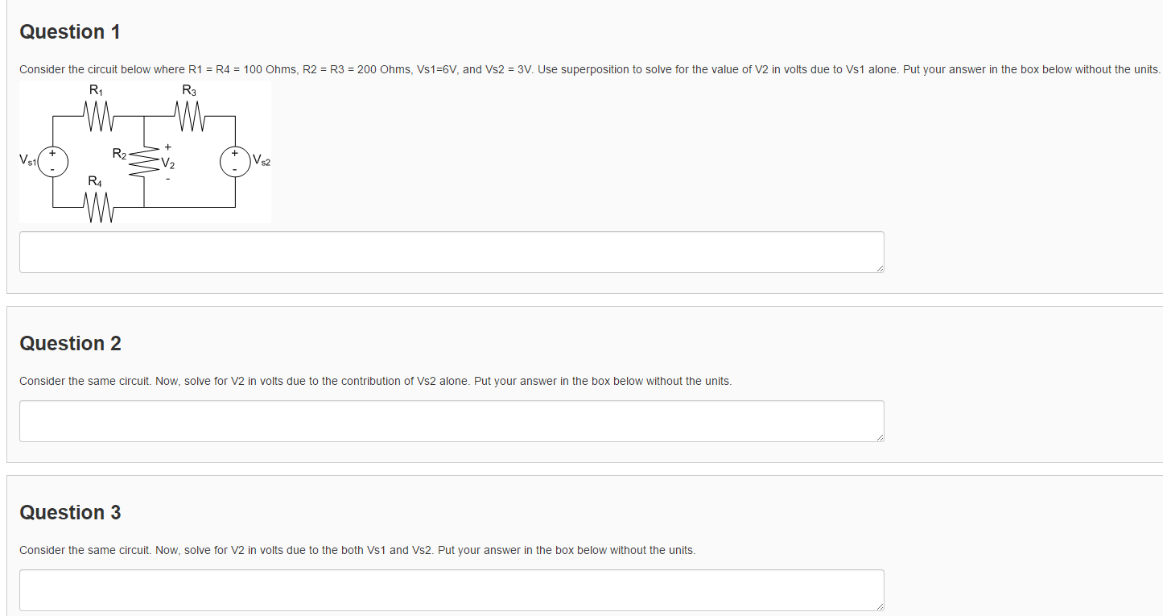Click the Question 3 prompt about both sources

tap(357, 550)
